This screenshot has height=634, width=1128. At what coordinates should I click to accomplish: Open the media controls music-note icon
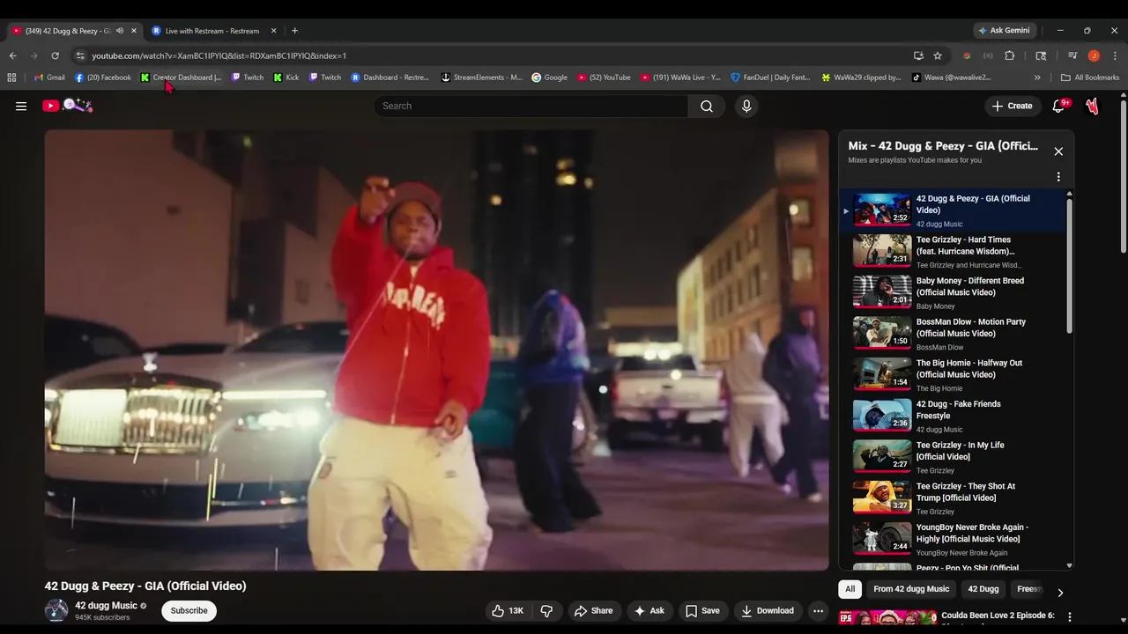[1072, 55]
